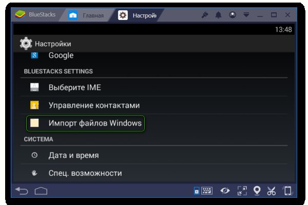Open the Google settings entry
The width and height of the screenshot is (308, 205).
[61, 55]
